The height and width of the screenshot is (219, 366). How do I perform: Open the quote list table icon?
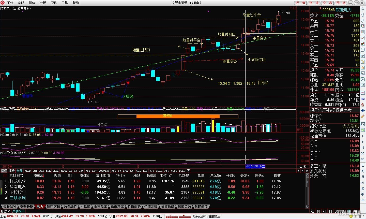point(363,32)
